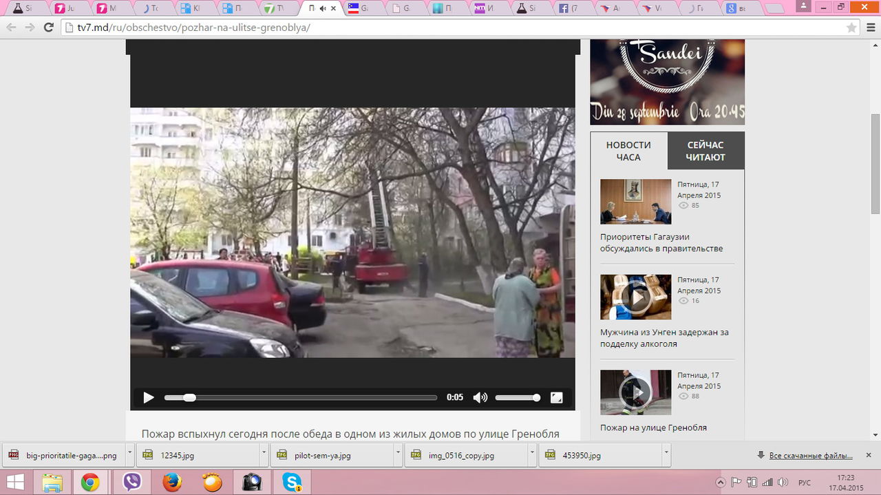
Task: Switch to the СЕЙЧАС ЧИТАЮТ tab
Action: tap(705, 151)
